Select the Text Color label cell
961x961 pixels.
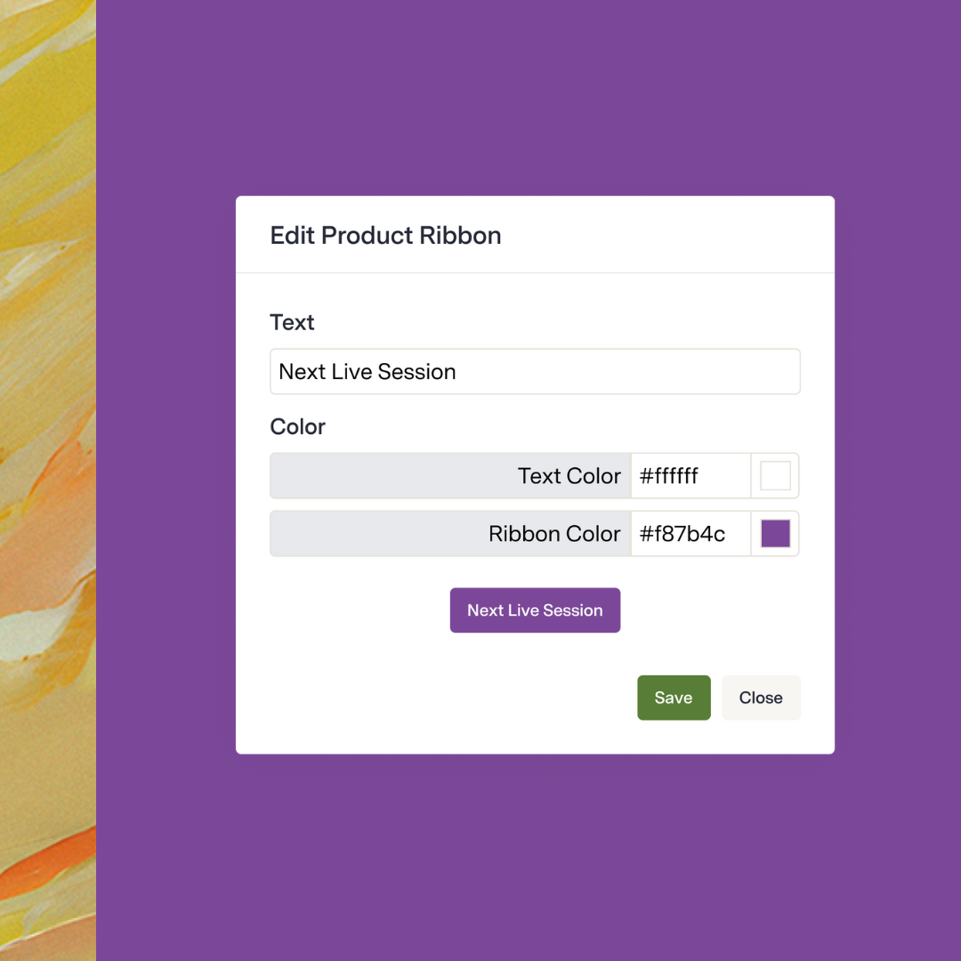(x=450, y=476)
